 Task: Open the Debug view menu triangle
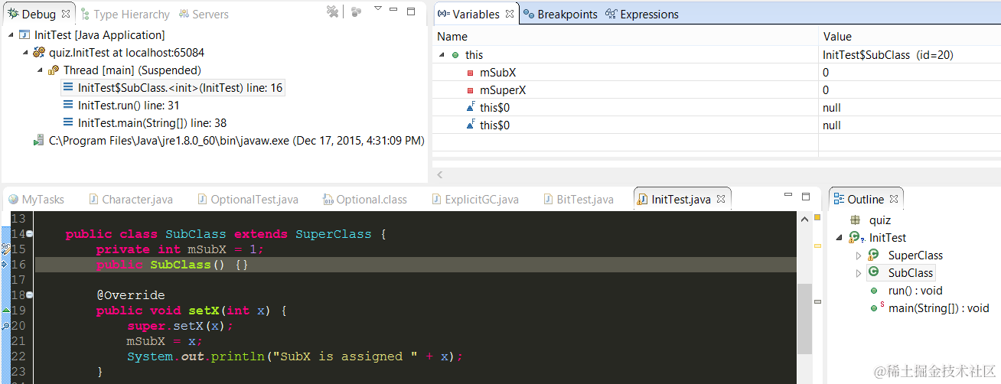377,8
